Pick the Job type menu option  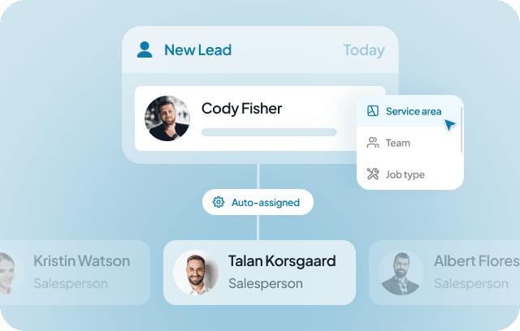click(405, 174)
